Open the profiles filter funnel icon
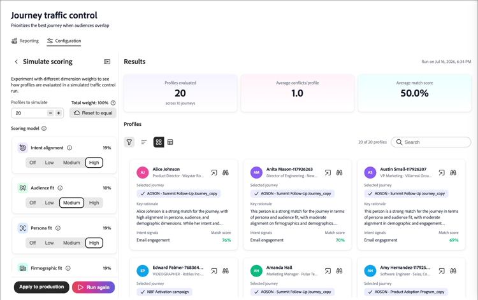The height and width of the screenshot is (300, 478). pos(129,142)
